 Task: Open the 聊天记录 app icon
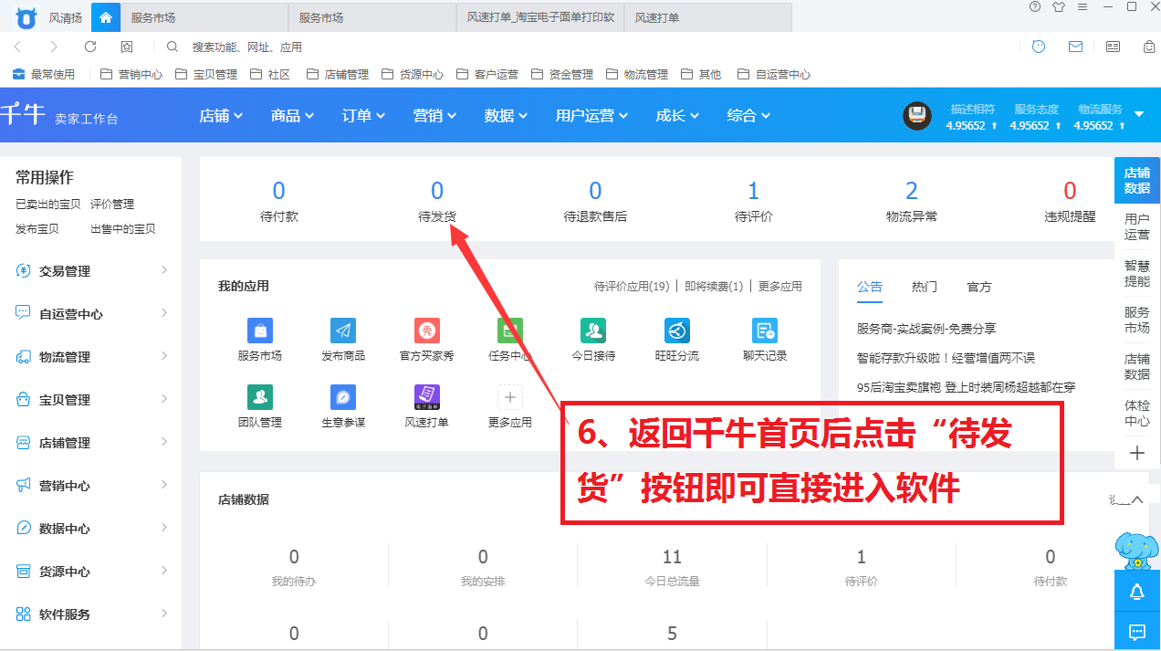point(764,331)
